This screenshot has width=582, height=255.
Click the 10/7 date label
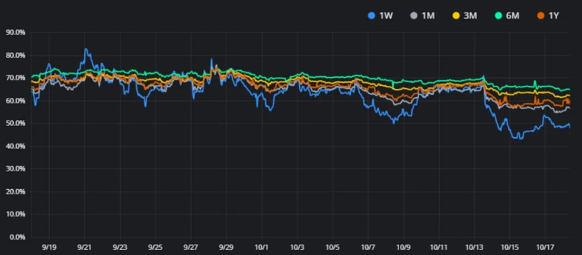pos(368,247)
